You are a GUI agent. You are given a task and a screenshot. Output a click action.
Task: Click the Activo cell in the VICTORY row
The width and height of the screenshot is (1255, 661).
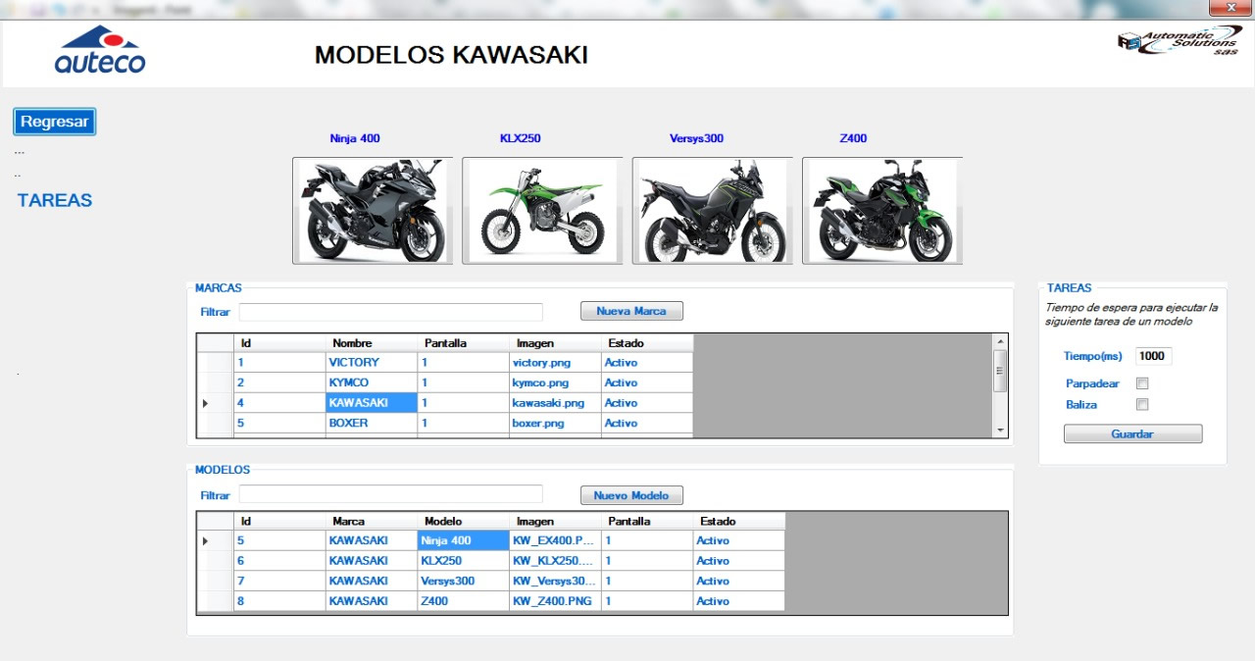click(x=647, y=362)
